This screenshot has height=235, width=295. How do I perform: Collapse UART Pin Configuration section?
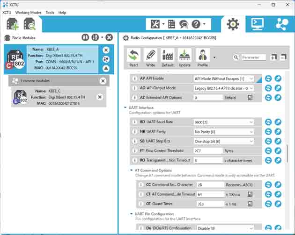pos(131,214)
